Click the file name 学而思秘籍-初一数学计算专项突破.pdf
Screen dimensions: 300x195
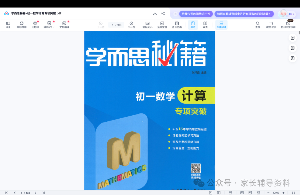[36, 13]
